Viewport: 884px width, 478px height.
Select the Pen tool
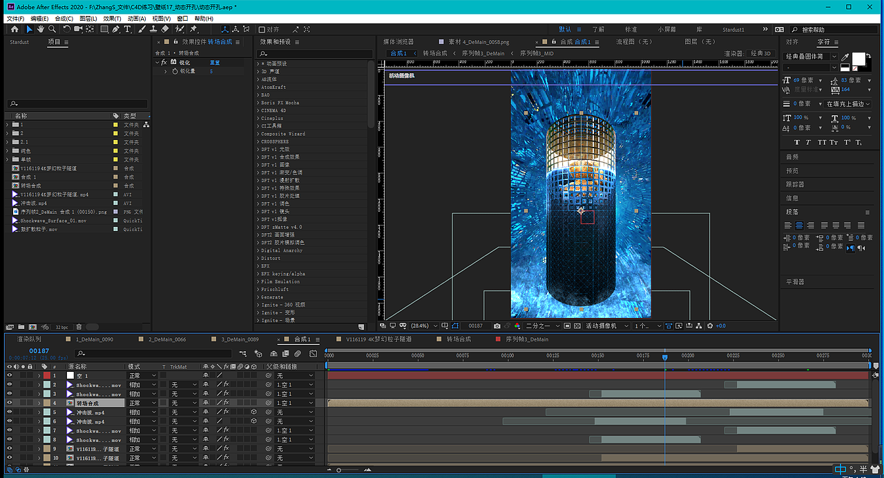click(x=116, y=30)
